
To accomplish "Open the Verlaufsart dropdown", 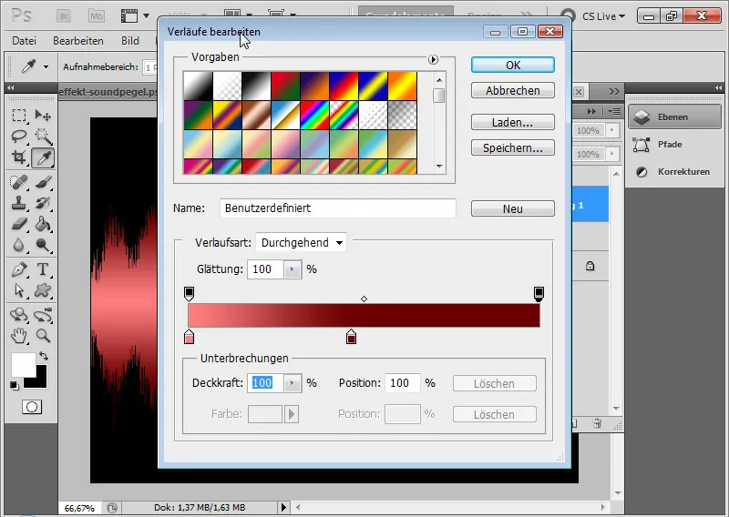I will (x=302, y=242).
